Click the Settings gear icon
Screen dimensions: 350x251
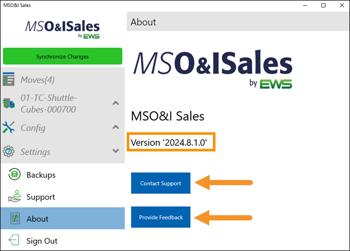pyautogui.click(x=8, y=151)
